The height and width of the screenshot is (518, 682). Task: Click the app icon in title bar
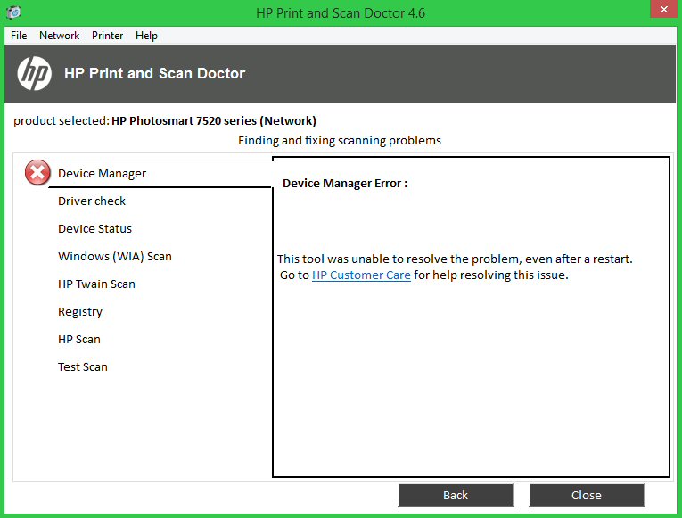13,12
